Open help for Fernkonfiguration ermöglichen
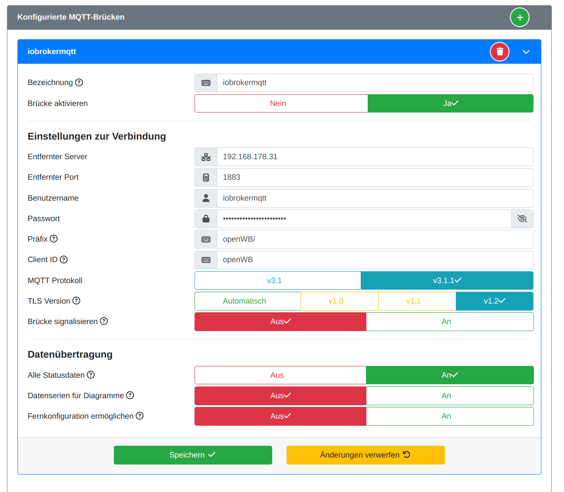 [x=140, y=416]
